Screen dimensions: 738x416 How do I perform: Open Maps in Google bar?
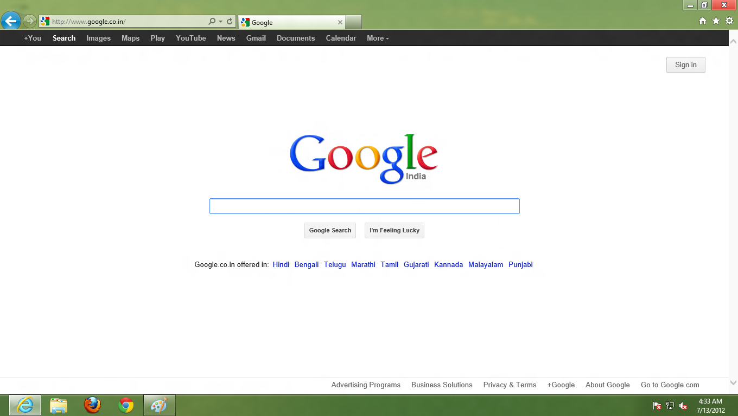point(130,38)
